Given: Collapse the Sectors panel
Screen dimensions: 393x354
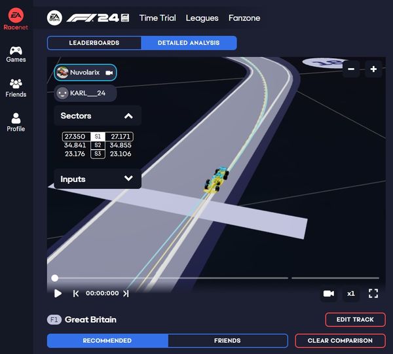Looking at the screenshot, I should coord(128,116).
